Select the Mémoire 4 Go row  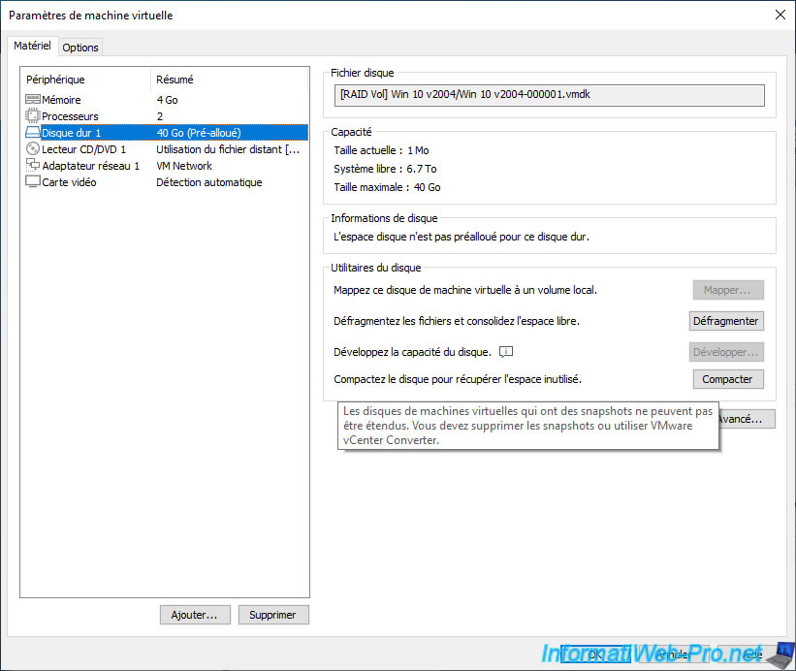coord(97,100)
